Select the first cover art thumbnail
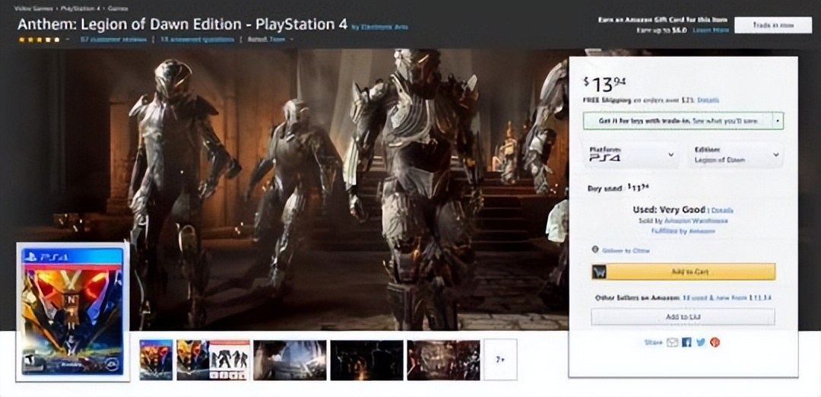Image resolution: width=821 pixels, height=397 pixels. [x=156, y=360]
